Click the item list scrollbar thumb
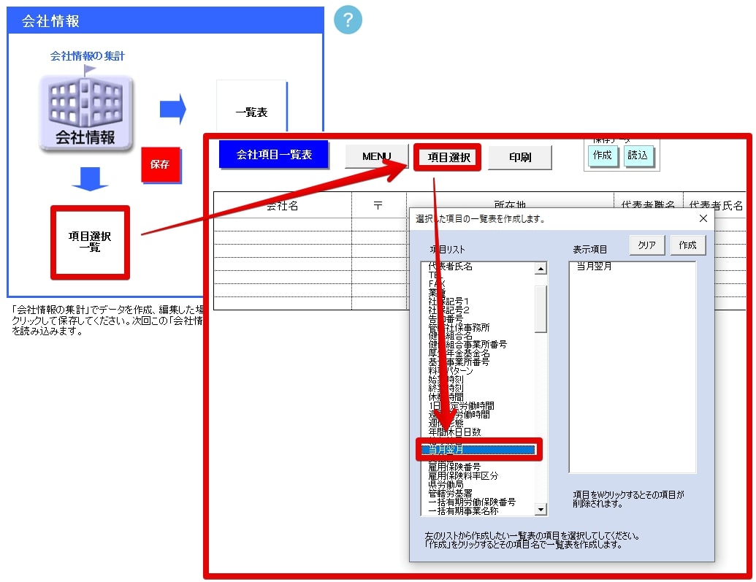Viewport: 756px width, 582px height. (541, 309)
